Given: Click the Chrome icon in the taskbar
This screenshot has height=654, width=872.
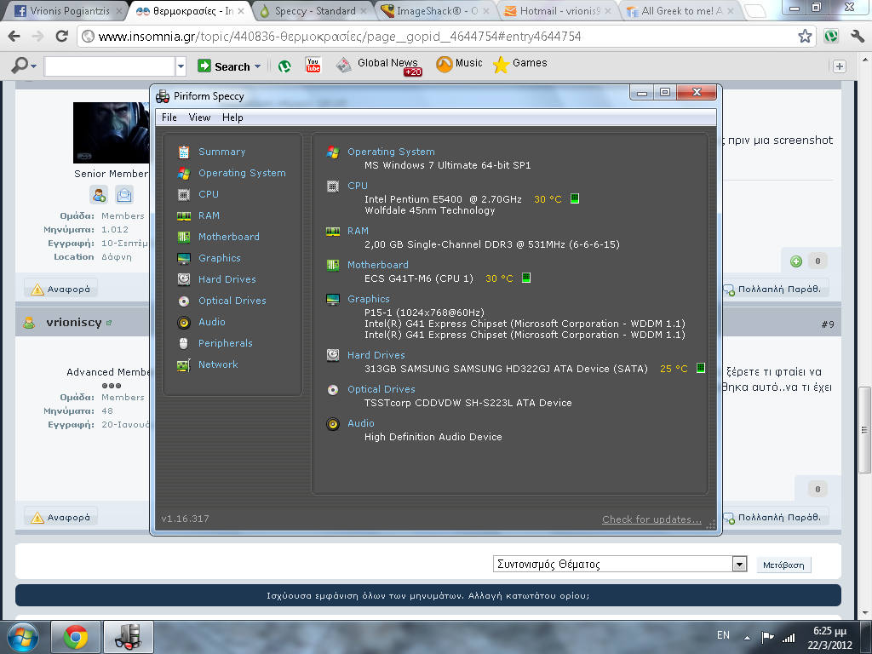Looking at the screenshot, I should [76, 637].
